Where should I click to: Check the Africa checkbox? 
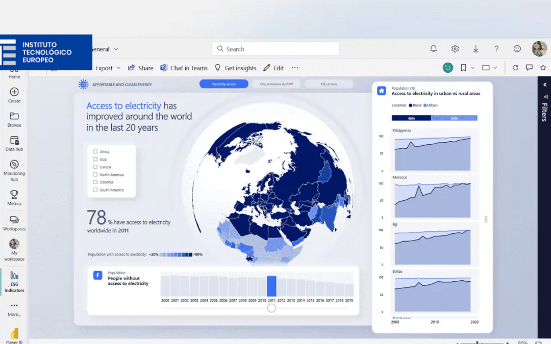pyautogui.click(x=95, y=151)
